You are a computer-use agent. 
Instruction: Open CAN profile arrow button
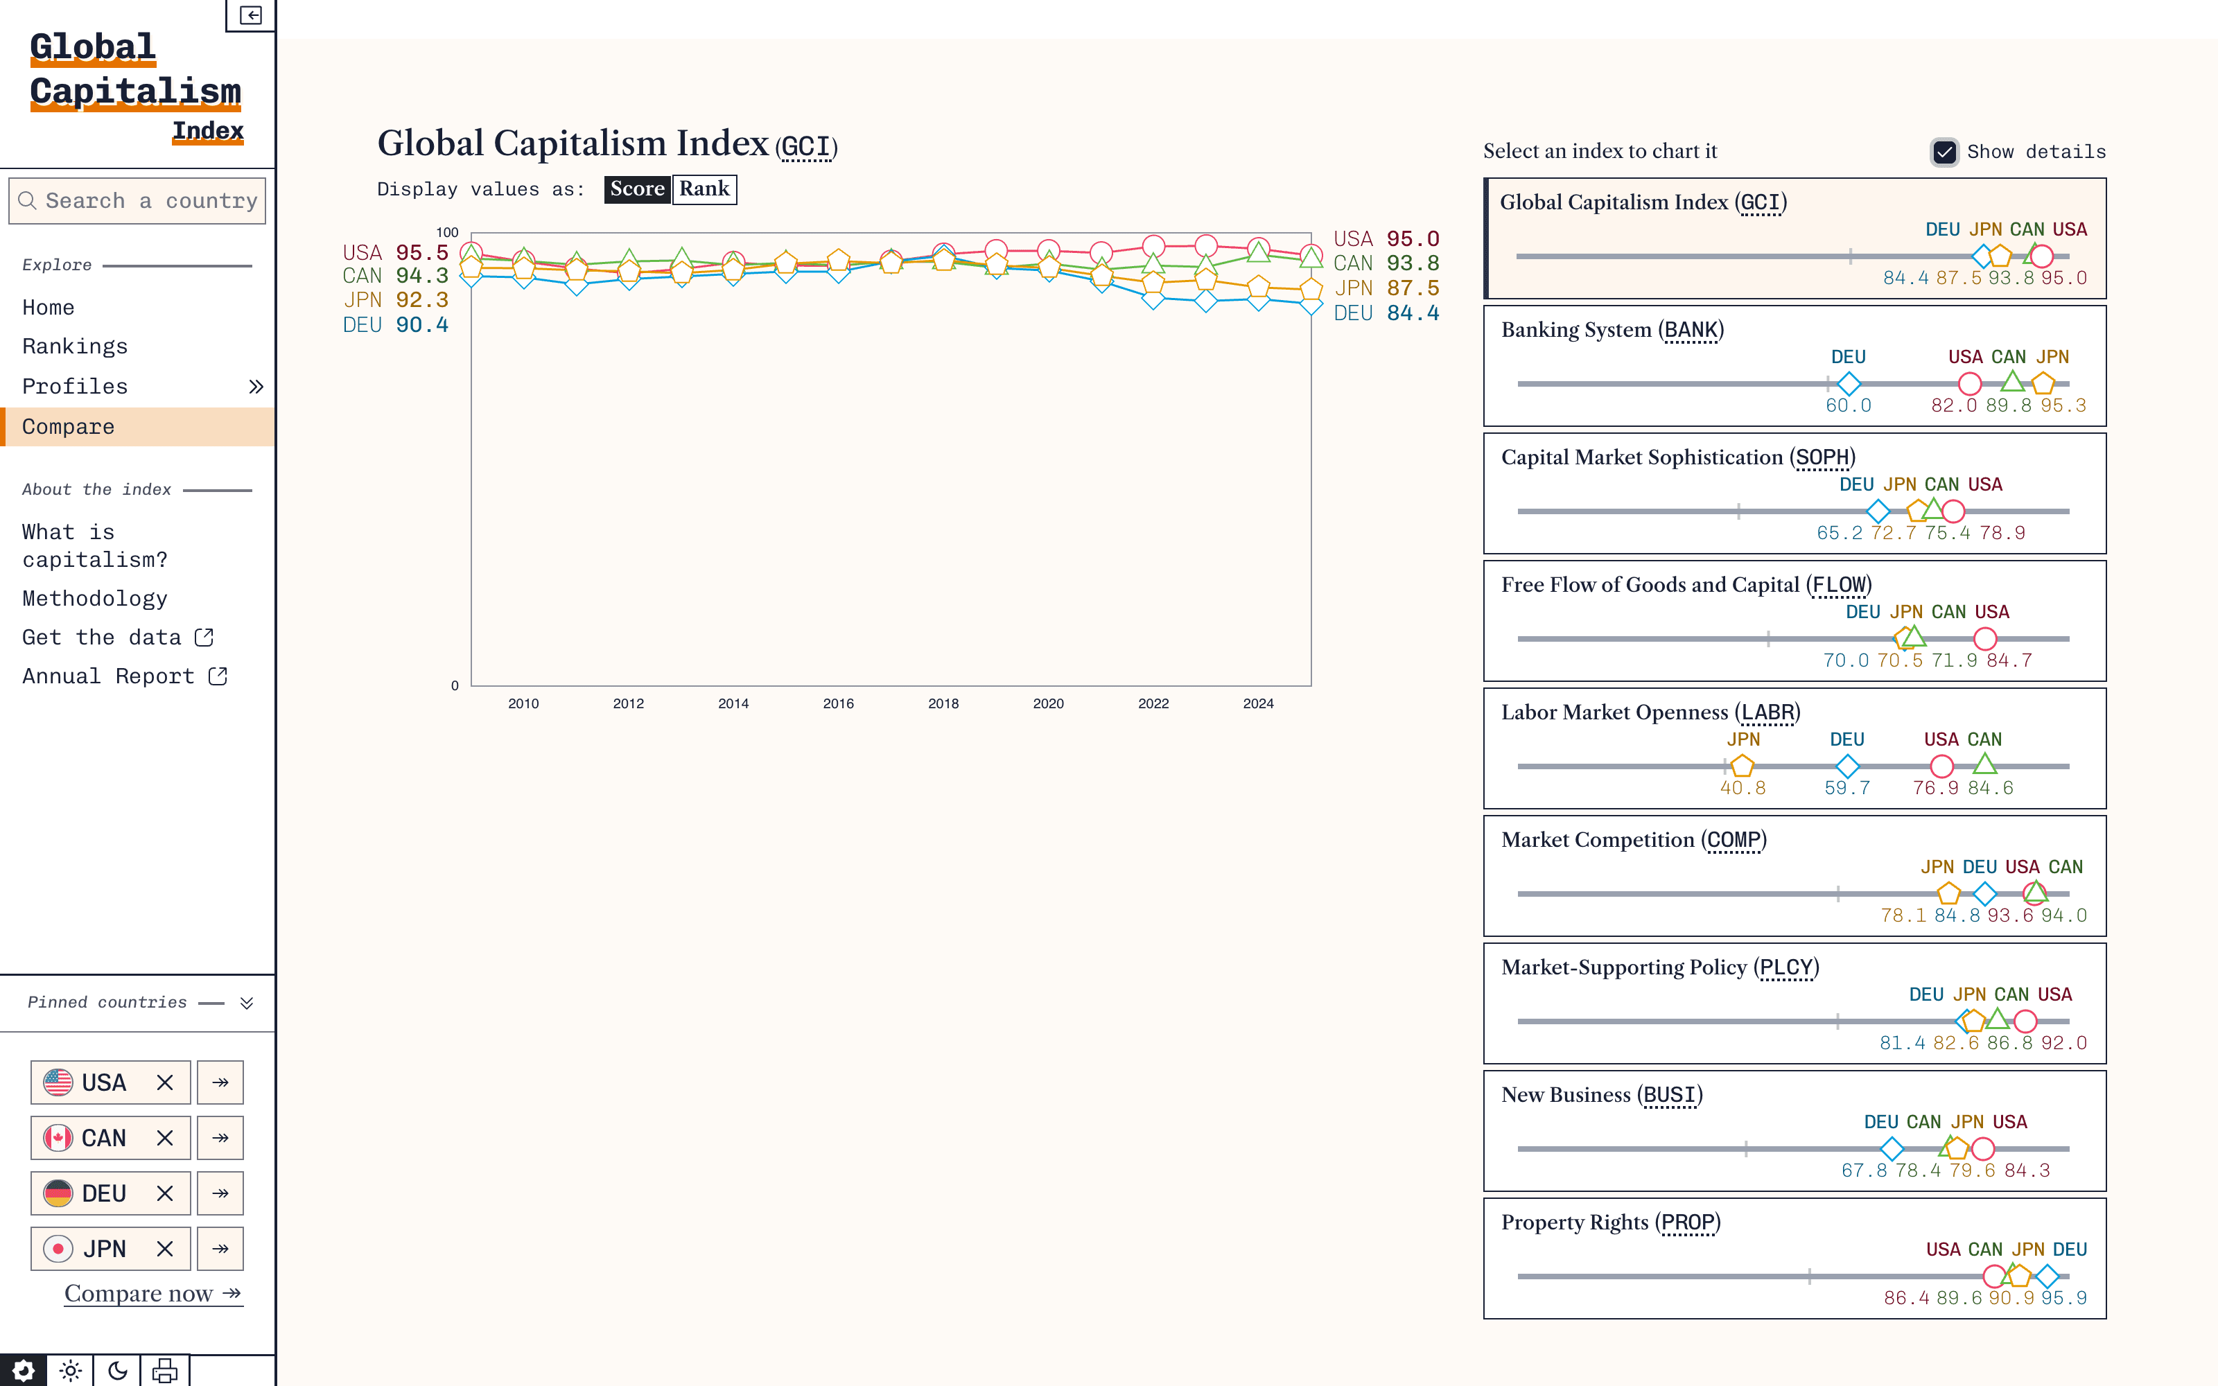click(220, 1138)
